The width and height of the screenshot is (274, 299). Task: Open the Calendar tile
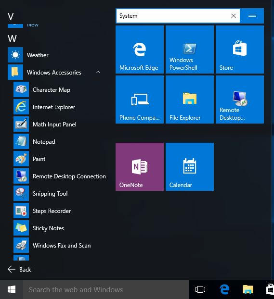coord(190,167)
